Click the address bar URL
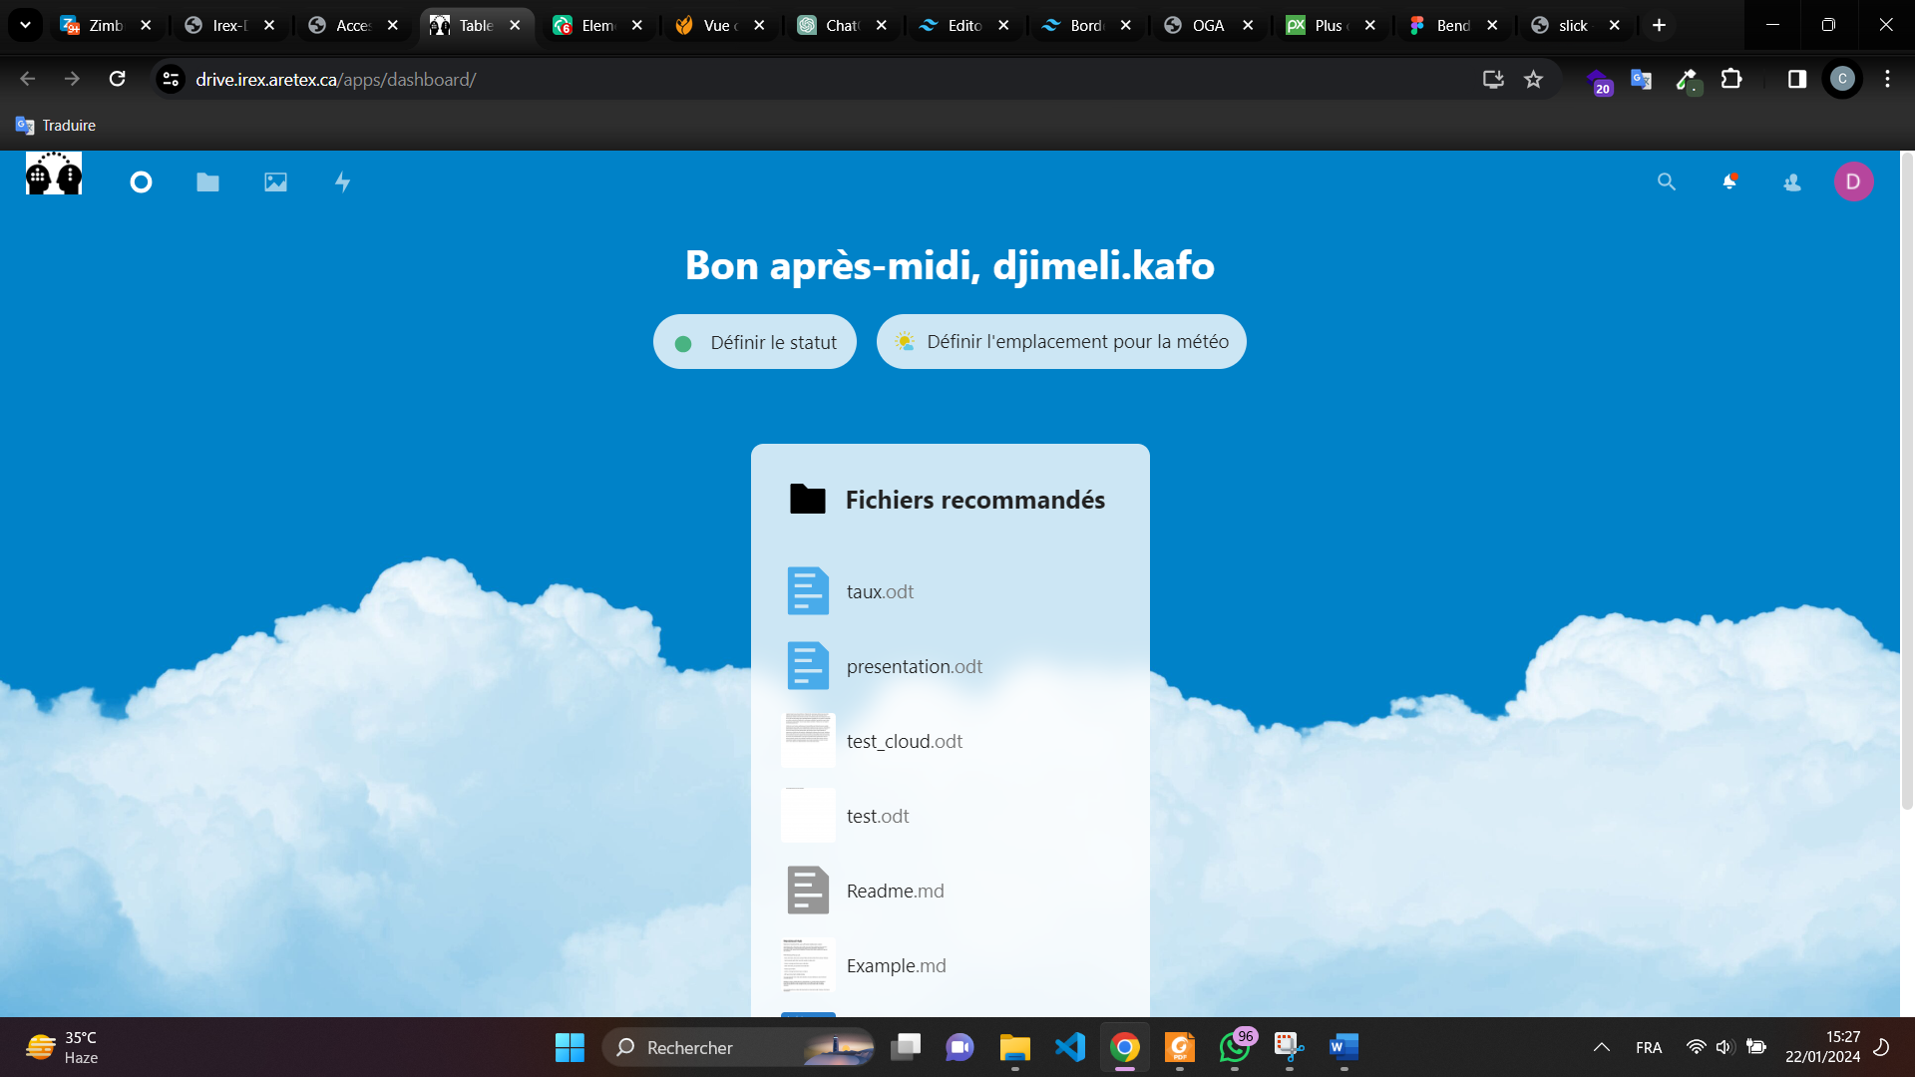This screenshot has width=1915, height=1077. 335,79
